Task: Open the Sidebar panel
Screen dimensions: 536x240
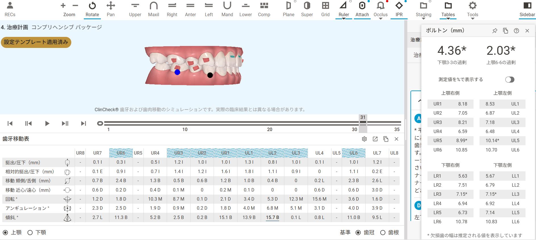Action: pos(527,9)
